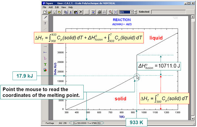
Task: Click the Paste clipboard icon
Action: pos(76,12)
